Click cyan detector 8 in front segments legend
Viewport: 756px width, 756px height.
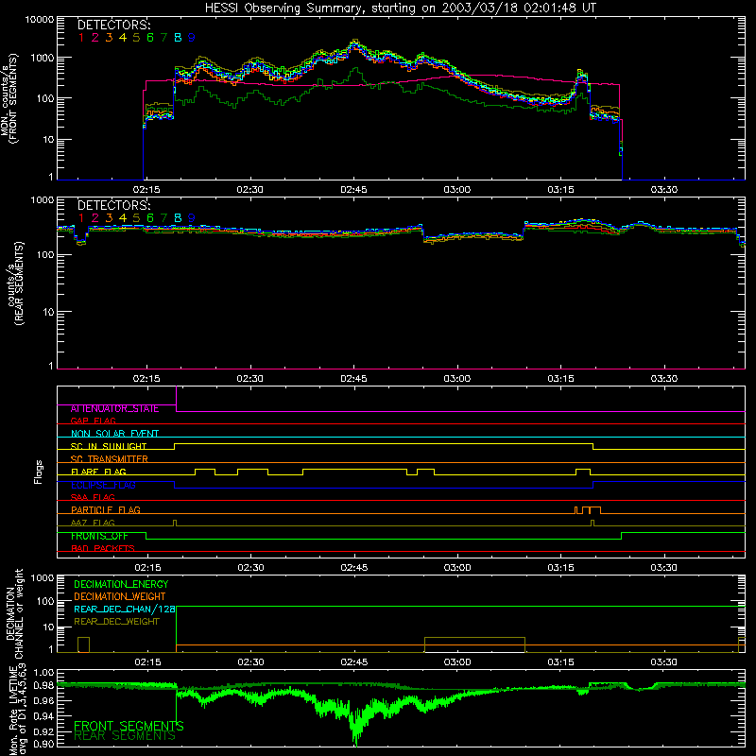(x=178, y=38)
